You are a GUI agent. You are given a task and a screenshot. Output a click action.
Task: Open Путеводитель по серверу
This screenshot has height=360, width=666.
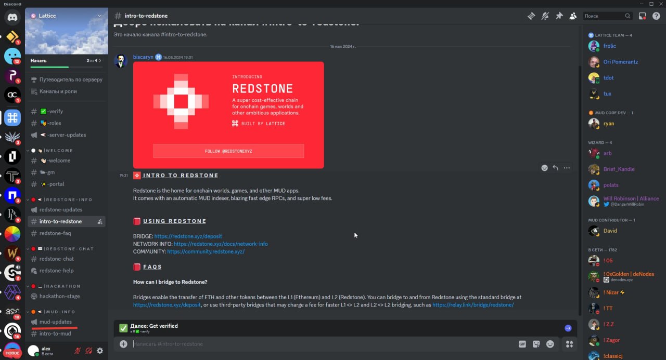[67, 79]
